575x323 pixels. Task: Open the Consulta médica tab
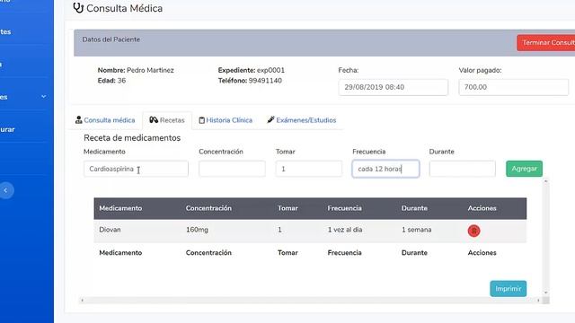point(105,120)
